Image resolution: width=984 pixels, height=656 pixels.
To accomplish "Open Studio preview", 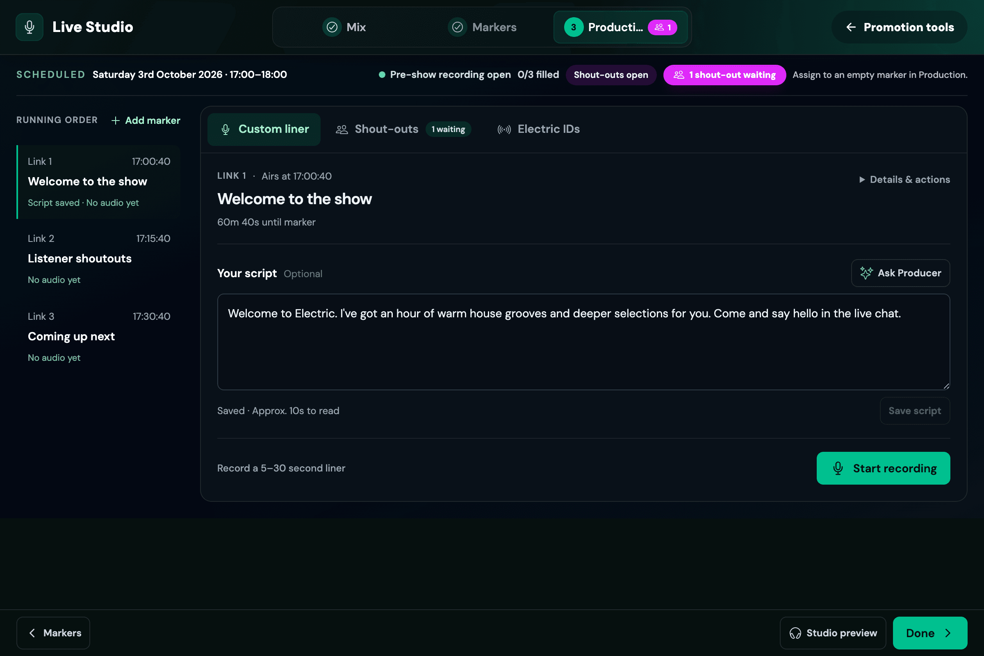I will (833, 633).
